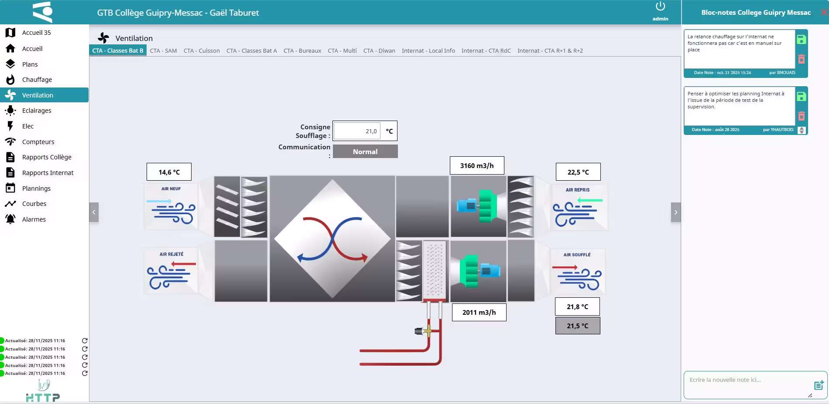Open the Alarmes section
829x404 pixels.
coord(34,219)
